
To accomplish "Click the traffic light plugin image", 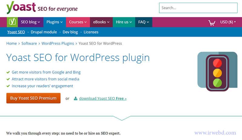I will tap(217, 71).
